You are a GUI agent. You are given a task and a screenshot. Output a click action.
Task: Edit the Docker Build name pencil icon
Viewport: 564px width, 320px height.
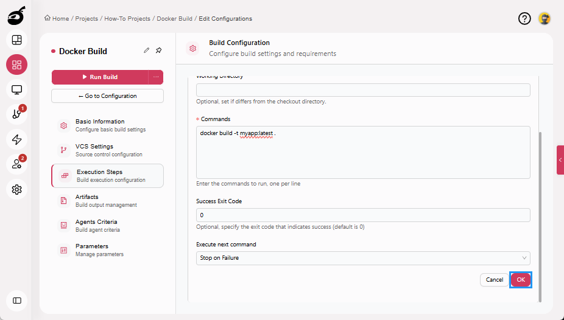(x=146, y=50)
